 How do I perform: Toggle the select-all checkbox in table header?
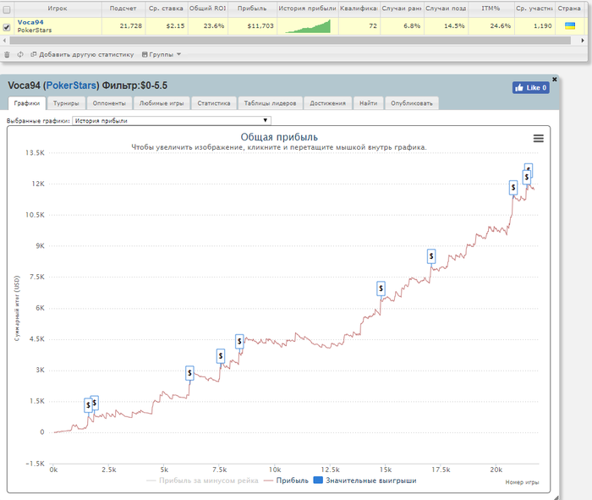[x=7, y=10]
